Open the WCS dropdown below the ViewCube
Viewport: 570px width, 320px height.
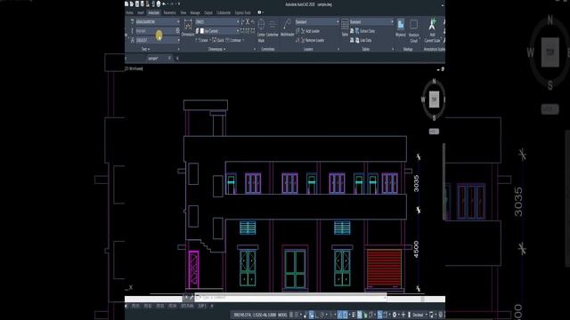[434, 132]
